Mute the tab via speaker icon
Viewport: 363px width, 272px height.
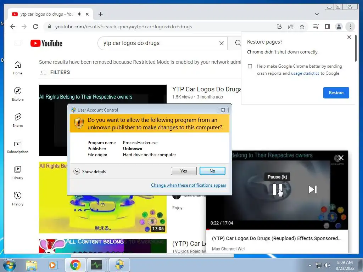(x=80, y=14)
